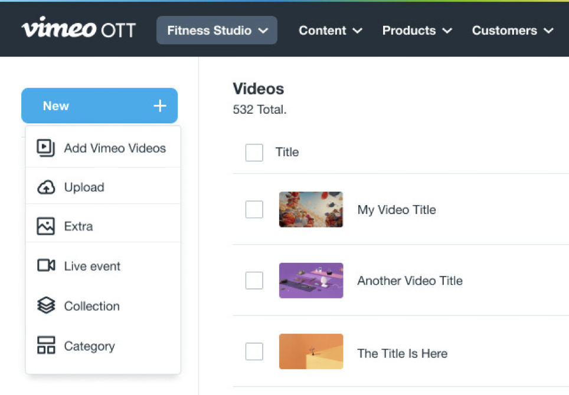Click the Collection stack icon
The image size is (569, 395).
pyautogui.click(x=45, y=306)
